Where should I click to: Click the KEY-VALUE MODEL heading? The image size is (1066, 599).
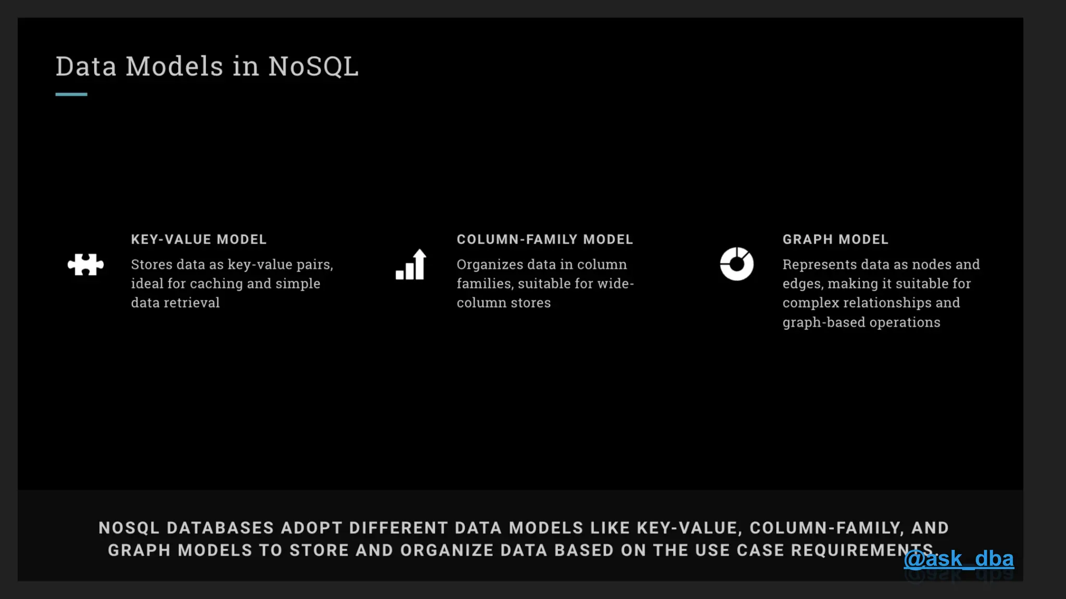tap(199, 239)
